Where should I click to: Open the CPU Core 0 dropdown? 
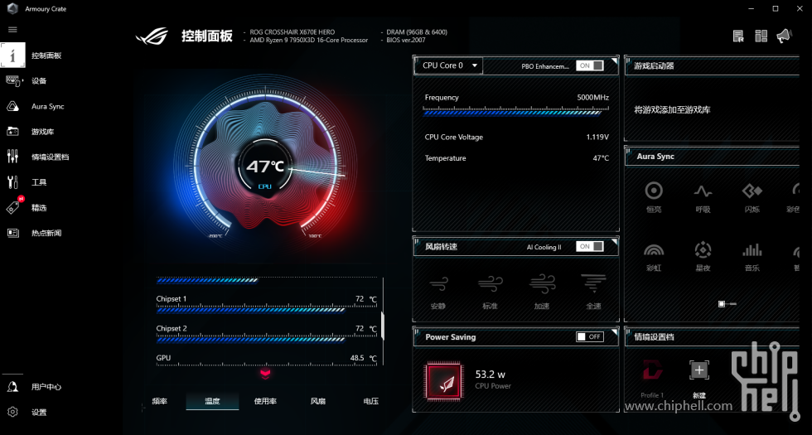[448, 65]
